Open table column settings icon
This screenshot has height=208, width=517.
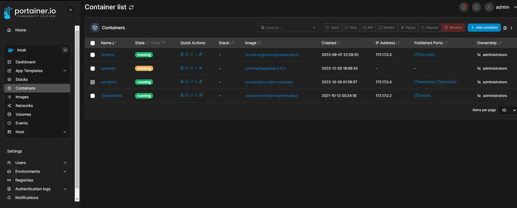pos(505,28)
